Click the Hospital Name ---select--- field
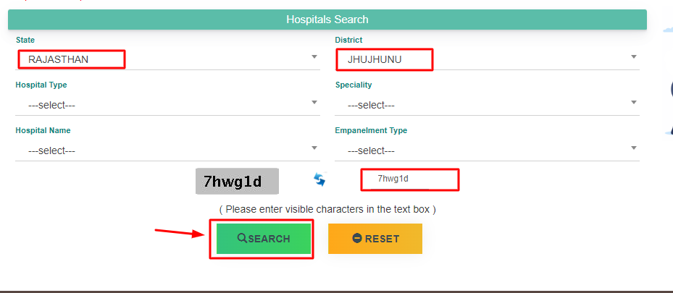 coord(167,150)
